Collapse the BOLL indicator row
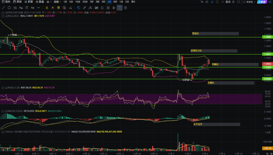The width and height of the screenshot is (273, 155). [x=3, y=16]
